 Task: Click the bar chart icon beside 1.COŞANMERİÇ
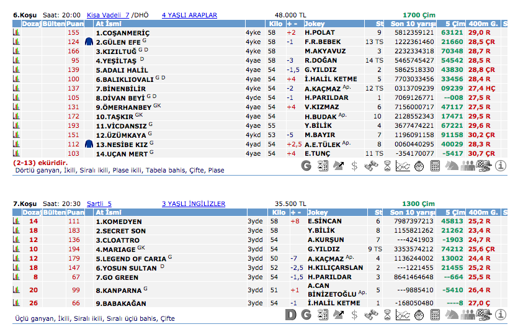pyautogui.click(x=17, y=32)
